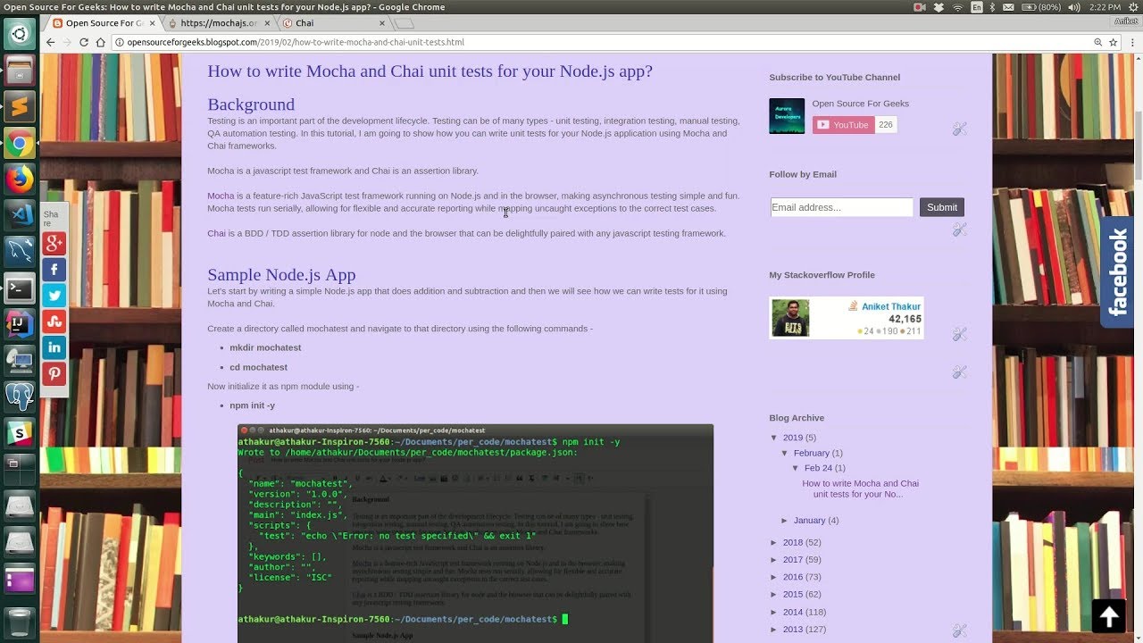Click the Aurora Developers channel thumbnail

point(787,116)
